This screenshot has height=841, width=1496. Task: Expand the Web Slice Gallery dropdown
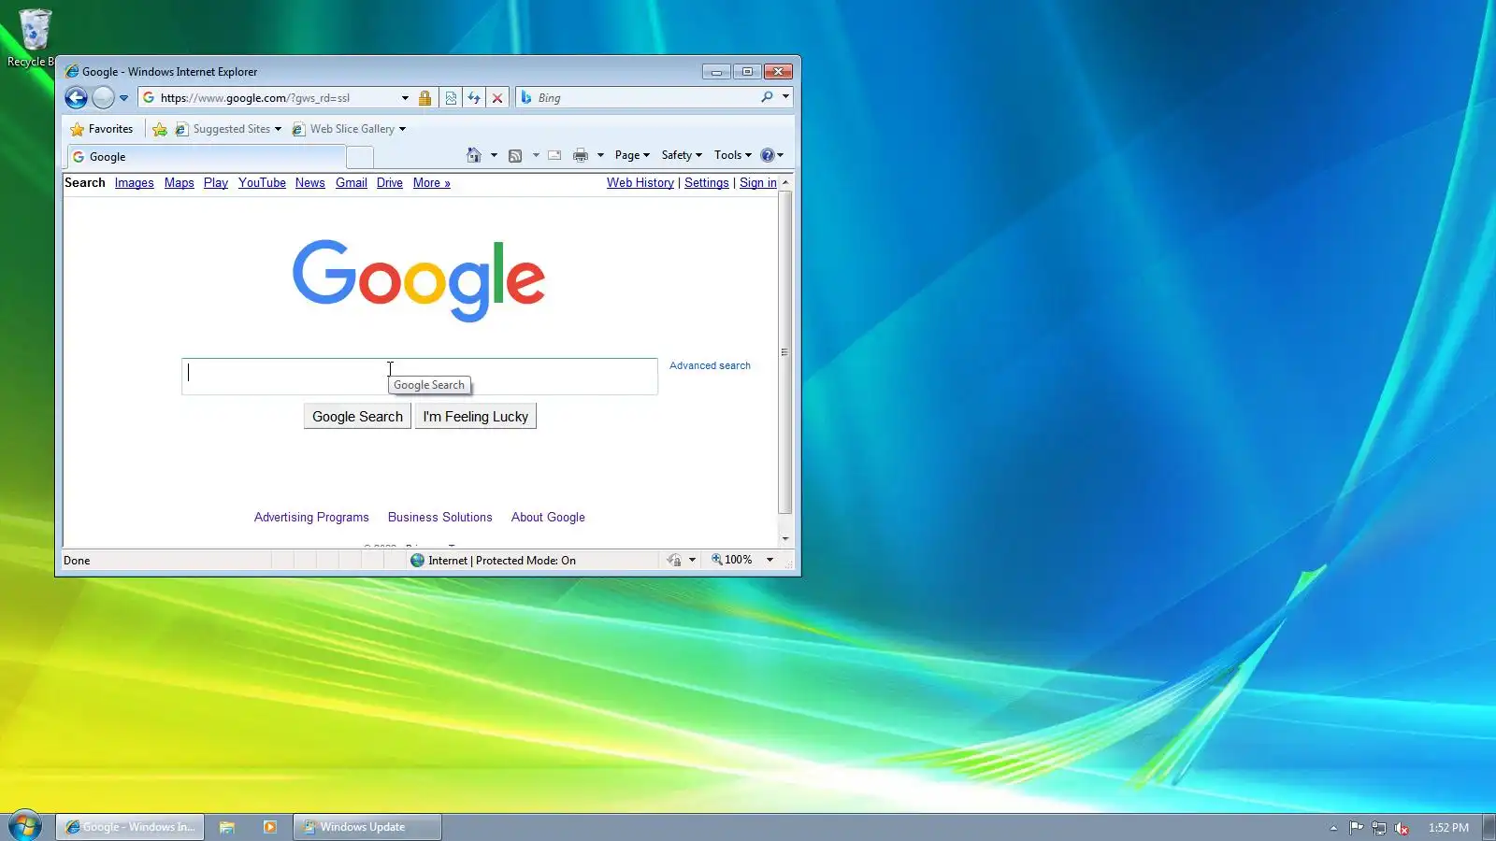(403, 129)
